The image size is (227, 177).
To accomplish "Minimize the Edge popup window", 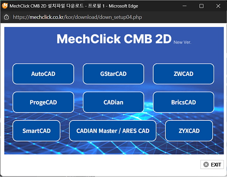I will click(185, 6).
